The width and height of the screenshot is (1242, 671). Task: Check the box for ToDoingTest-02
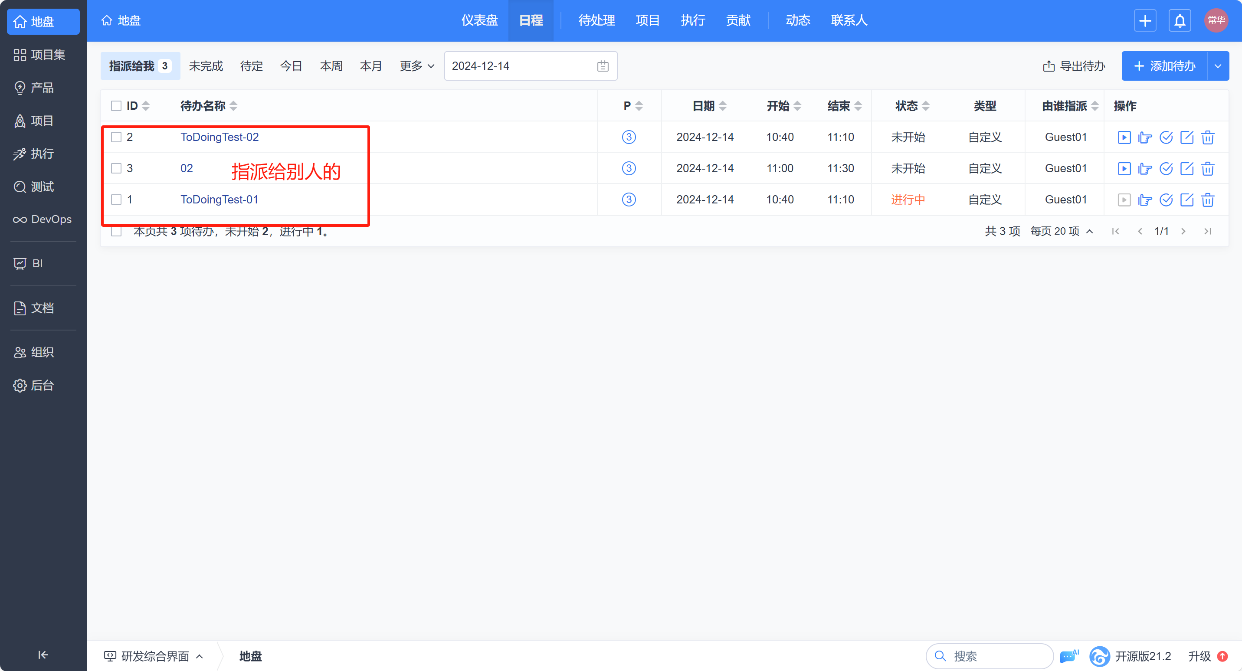[x=116, y=137]
